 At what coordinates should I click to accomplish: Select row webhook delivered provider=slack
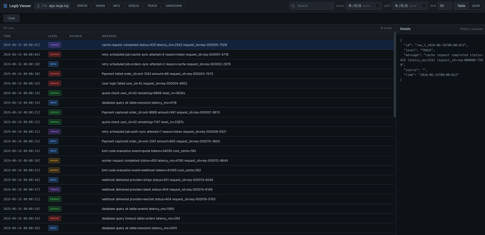click(x=197, y=189)
